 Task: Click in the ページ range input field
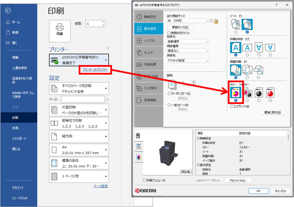pos(83,99)
